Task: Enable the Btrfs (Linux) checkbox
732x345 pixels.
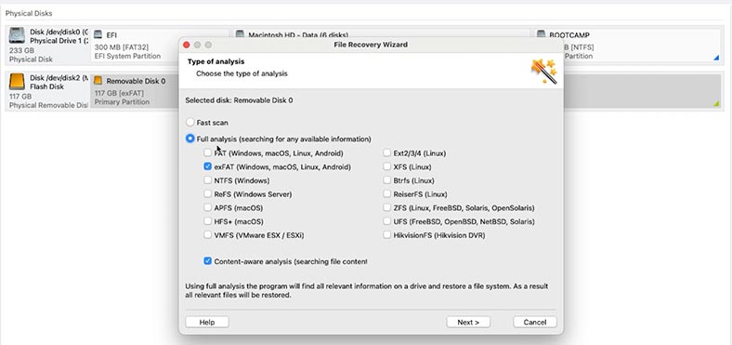Action: (387, 180)
